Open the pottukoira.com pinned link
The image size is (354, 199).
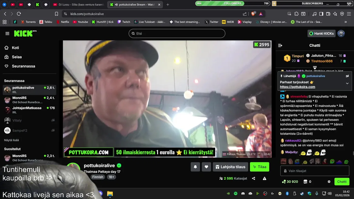[297, 87]
